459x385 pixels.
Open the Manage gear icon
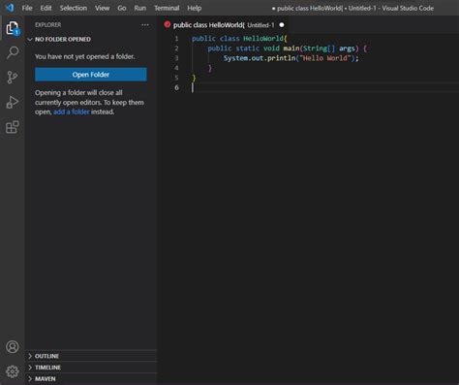pos(13,371)
